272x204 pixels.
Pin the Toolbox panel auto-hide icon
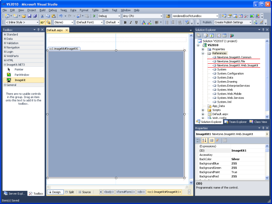(38, 30)
